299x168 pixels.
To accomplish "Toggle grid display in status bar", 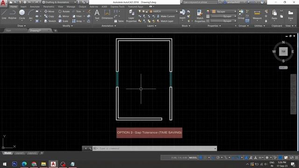I will point(200,158).
